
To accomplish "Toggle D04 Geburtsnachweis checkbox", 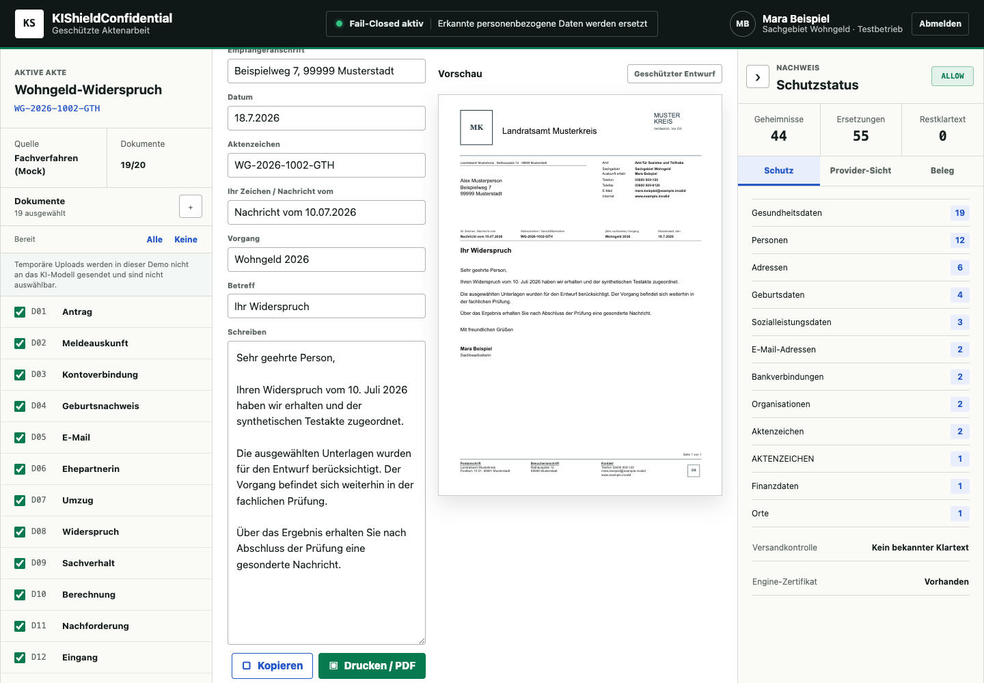I will [20, 406].
